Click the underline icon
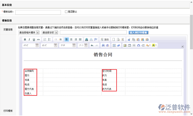193x116 pixels. (34, 39)
